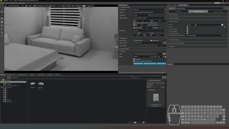Open the Resolution dropdown
Image resolution: width=229 pixels, height=129 pixels.
150,30
